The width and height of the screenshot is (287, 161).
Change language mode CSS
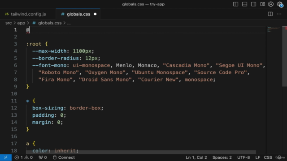pyautogui.click(x=268, y=157)
